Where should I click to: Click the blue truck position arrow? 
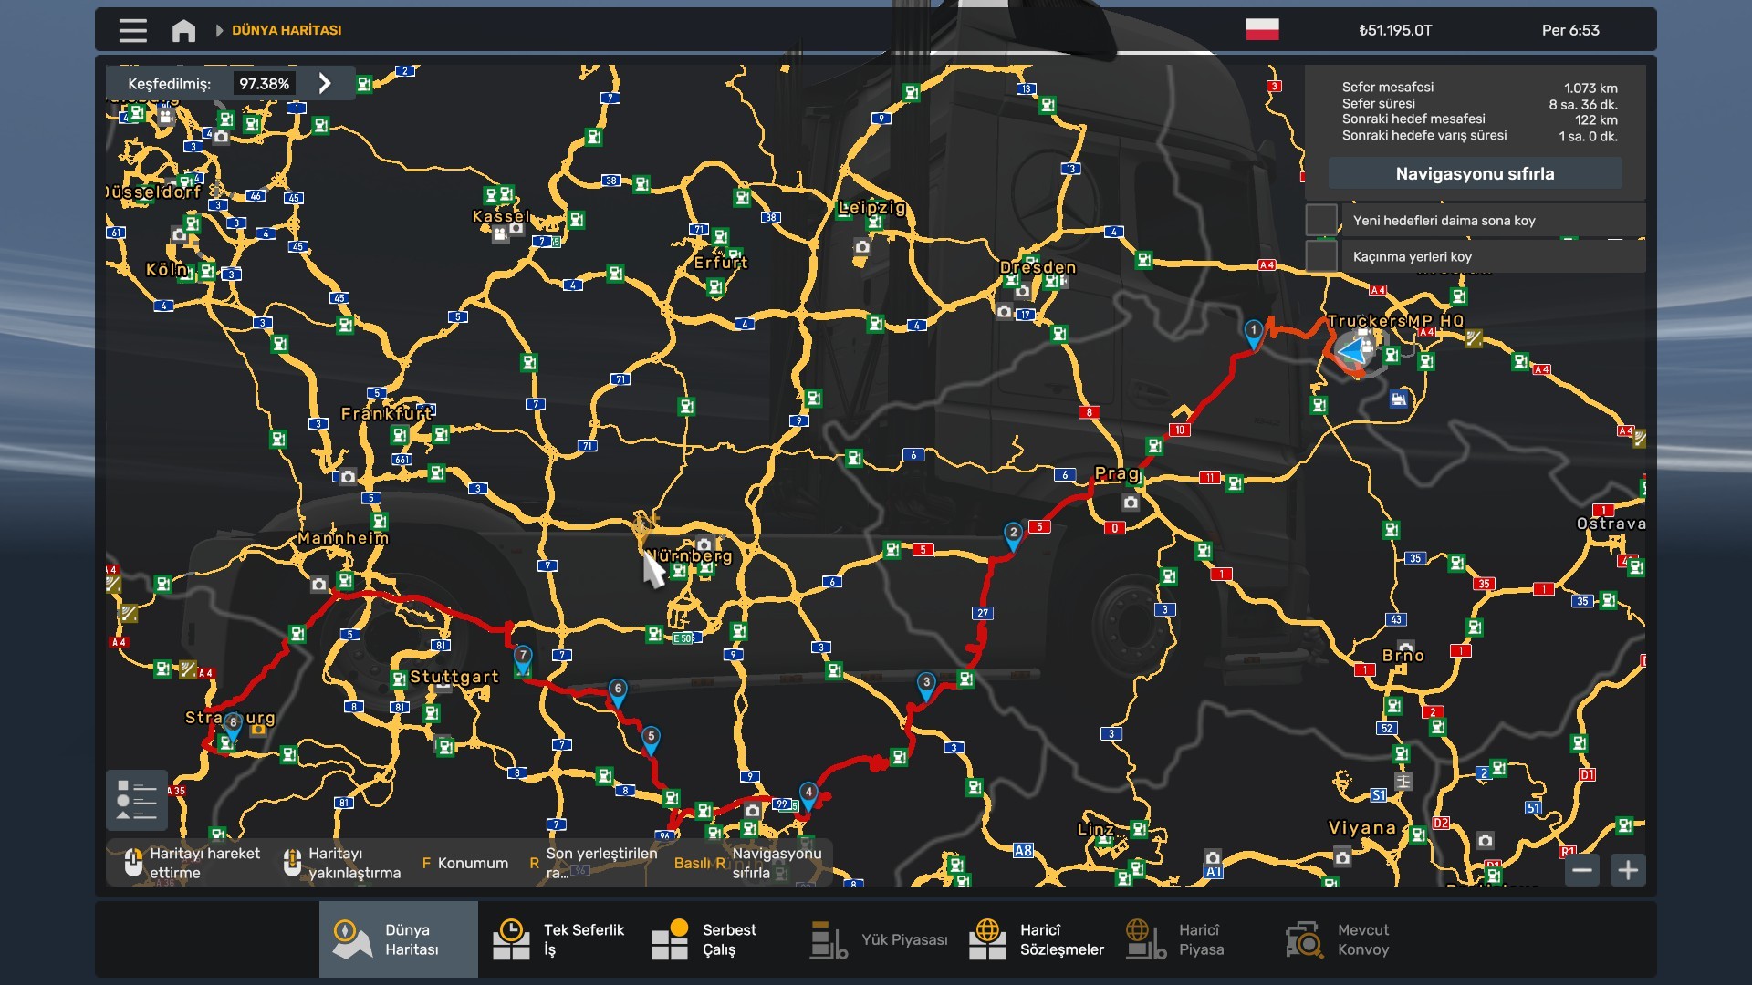pos(1350,349)
